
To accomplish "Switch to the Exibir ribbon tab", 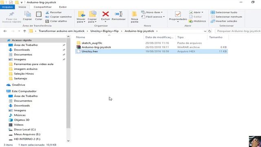I will [x=63, y=7].
